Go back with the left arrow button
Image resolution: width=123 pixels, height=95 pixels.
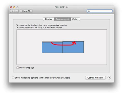(x=12, y=11)
